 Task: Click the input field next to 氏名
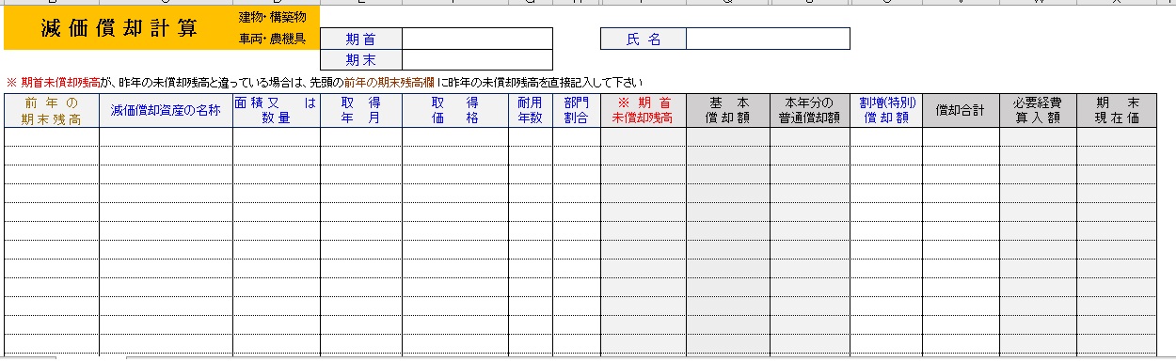(768, 39)
